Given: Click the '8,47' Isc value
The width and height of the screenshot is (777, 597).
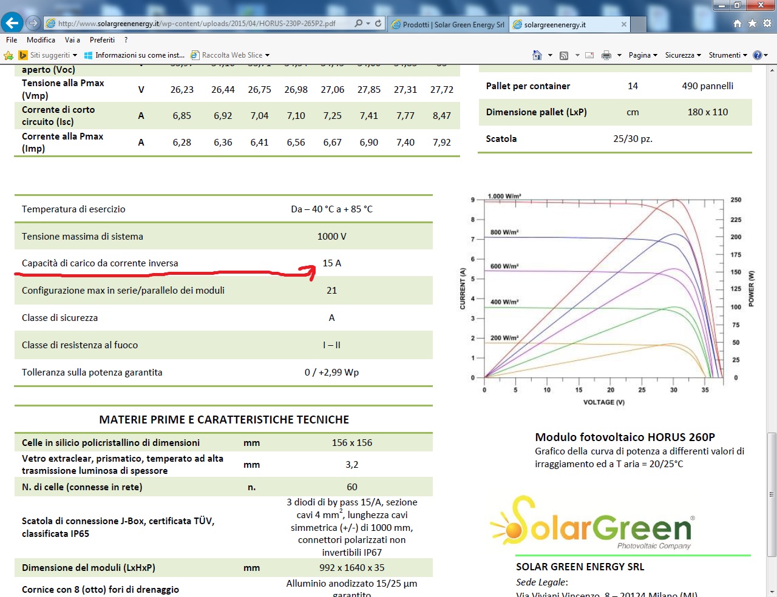Looking at the screenshot, I should tap(442, 116).
